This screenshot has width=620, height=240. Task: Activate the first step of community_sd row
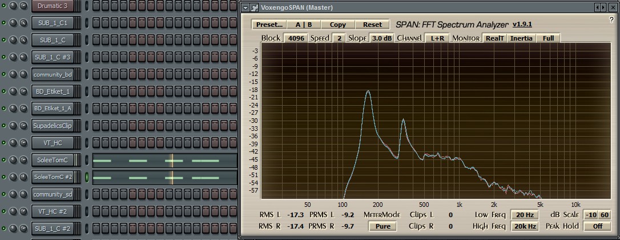tap(96, 194)
